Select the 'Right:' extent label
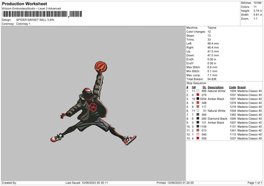Image resolution: width=264 pixels, height=186 pixels. 190,47
